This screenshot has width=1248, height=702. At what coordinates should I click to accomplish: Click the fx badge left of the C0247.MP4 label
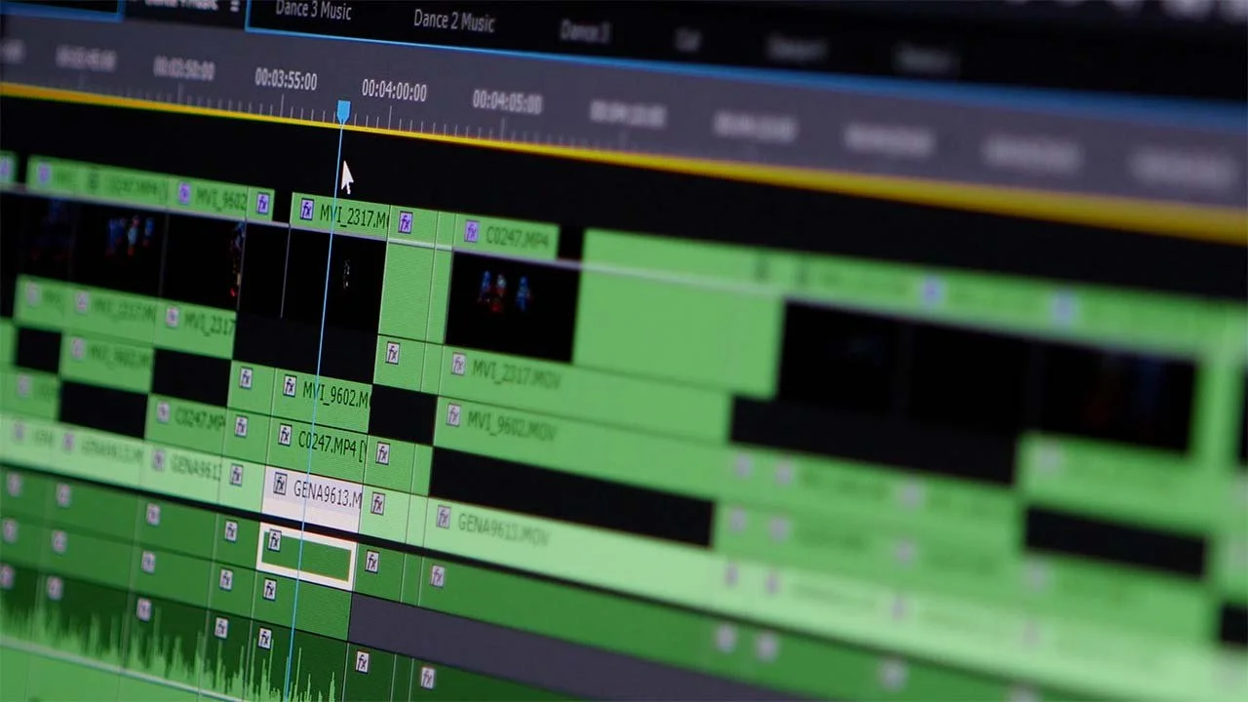pyautogui.click(x=287, y=435)
